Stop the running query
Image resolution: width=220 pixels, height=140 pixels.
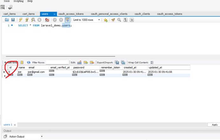(x=39, y=20)
